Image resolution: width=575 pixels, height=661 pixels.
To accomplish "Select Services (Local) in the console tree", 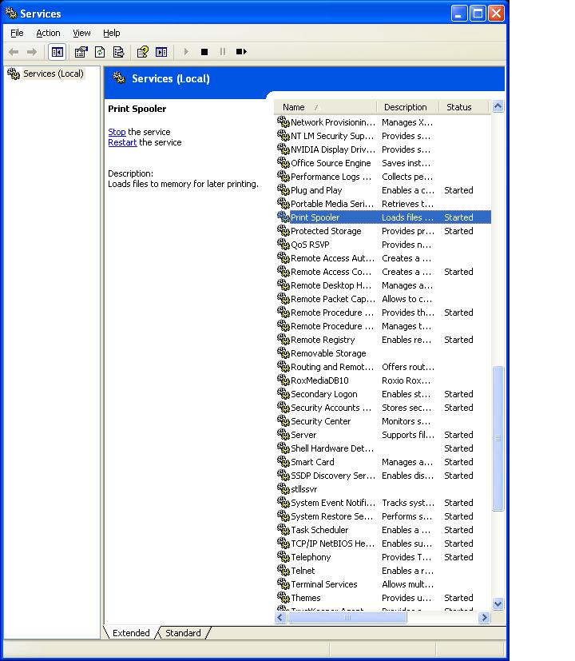I will click(x=53, y=74).
